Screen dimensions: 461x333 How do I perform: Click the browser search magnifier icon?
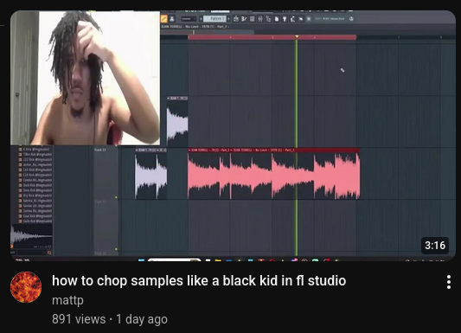(49, 253)
